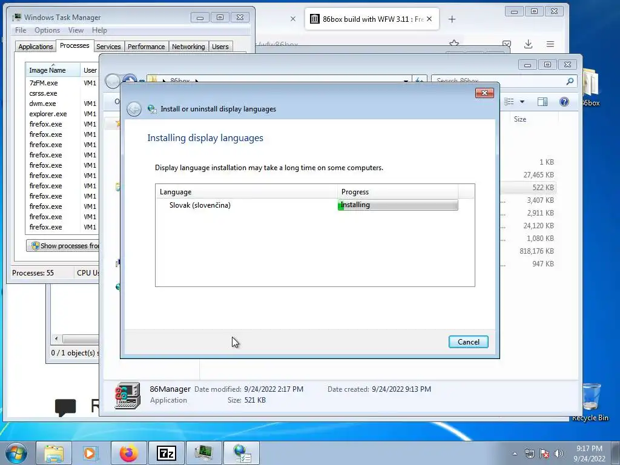The height and width of the screenshot is (465, 620).
Task: Open Action Center flag tray icon
Action: pos(544,453)
